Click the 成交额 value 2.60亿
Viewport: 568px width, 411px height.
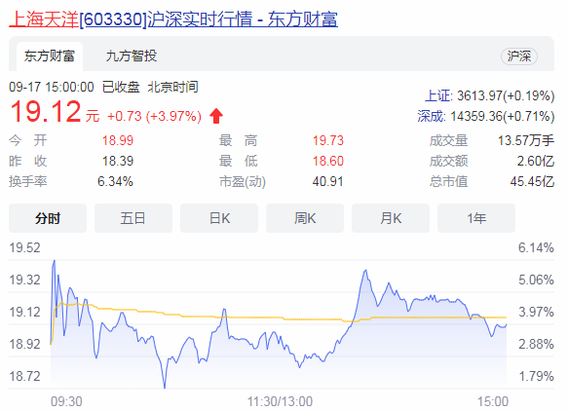[536, 161]
